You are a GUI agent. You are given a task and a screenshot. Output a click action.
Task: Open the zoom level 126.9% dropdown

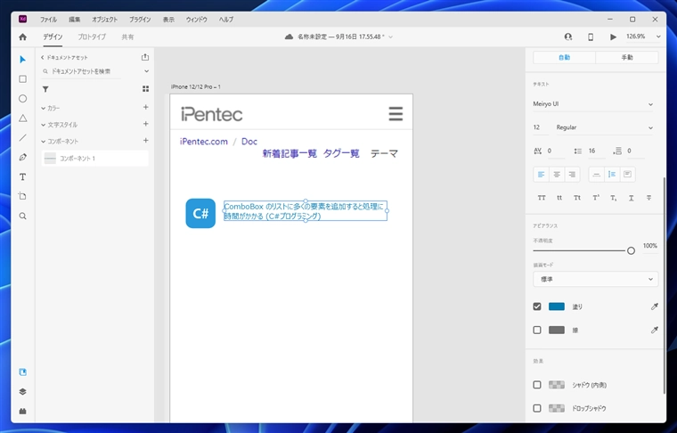tap(658, 37)
